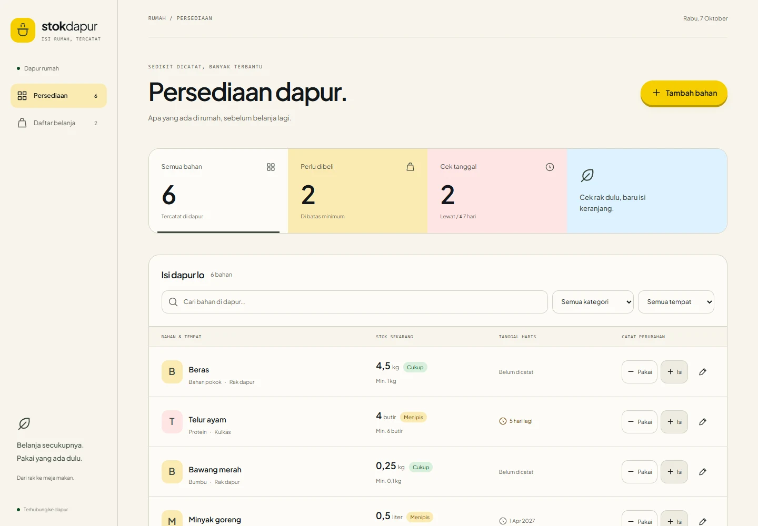Click the grid icon in Semua bahan card
758x526 pixels.
[271, 167]
